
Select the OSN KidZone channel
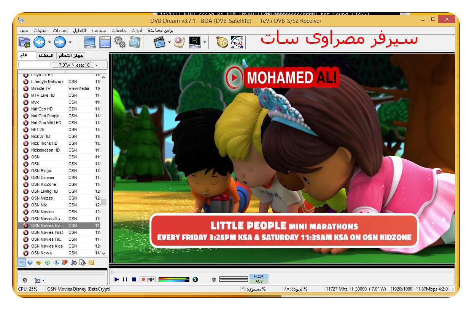[59, 184]
